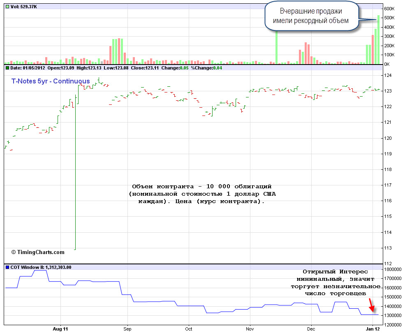Viewport: 405px width, 333px height.
Task: Click the tallest green volume bar at far right
Action: pos(378,40)
